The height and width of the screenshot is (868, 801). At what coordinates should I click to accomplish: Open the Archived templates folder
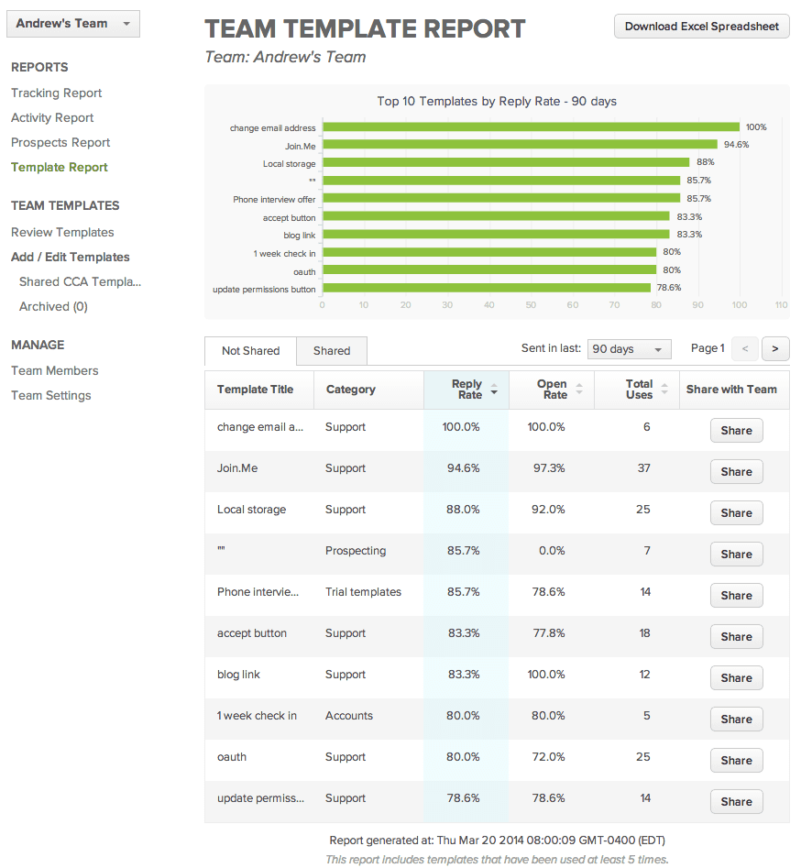point(53,306)
